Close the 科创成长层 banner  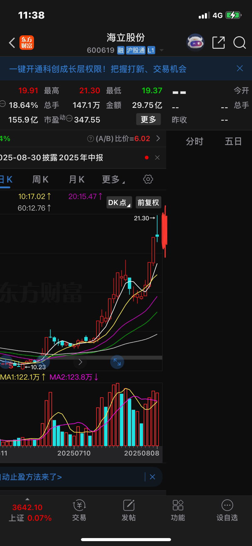(240, 68)
